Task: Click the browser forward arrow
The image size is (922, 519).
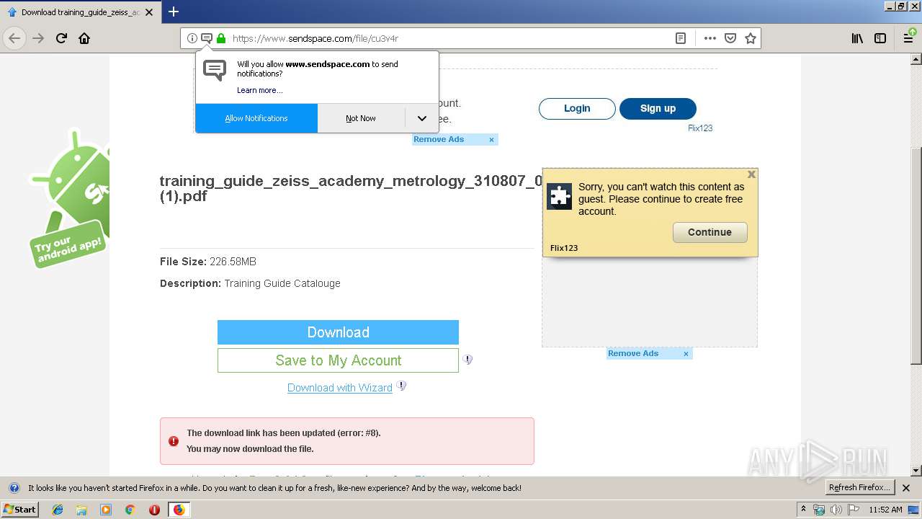Action: point(38,38)
